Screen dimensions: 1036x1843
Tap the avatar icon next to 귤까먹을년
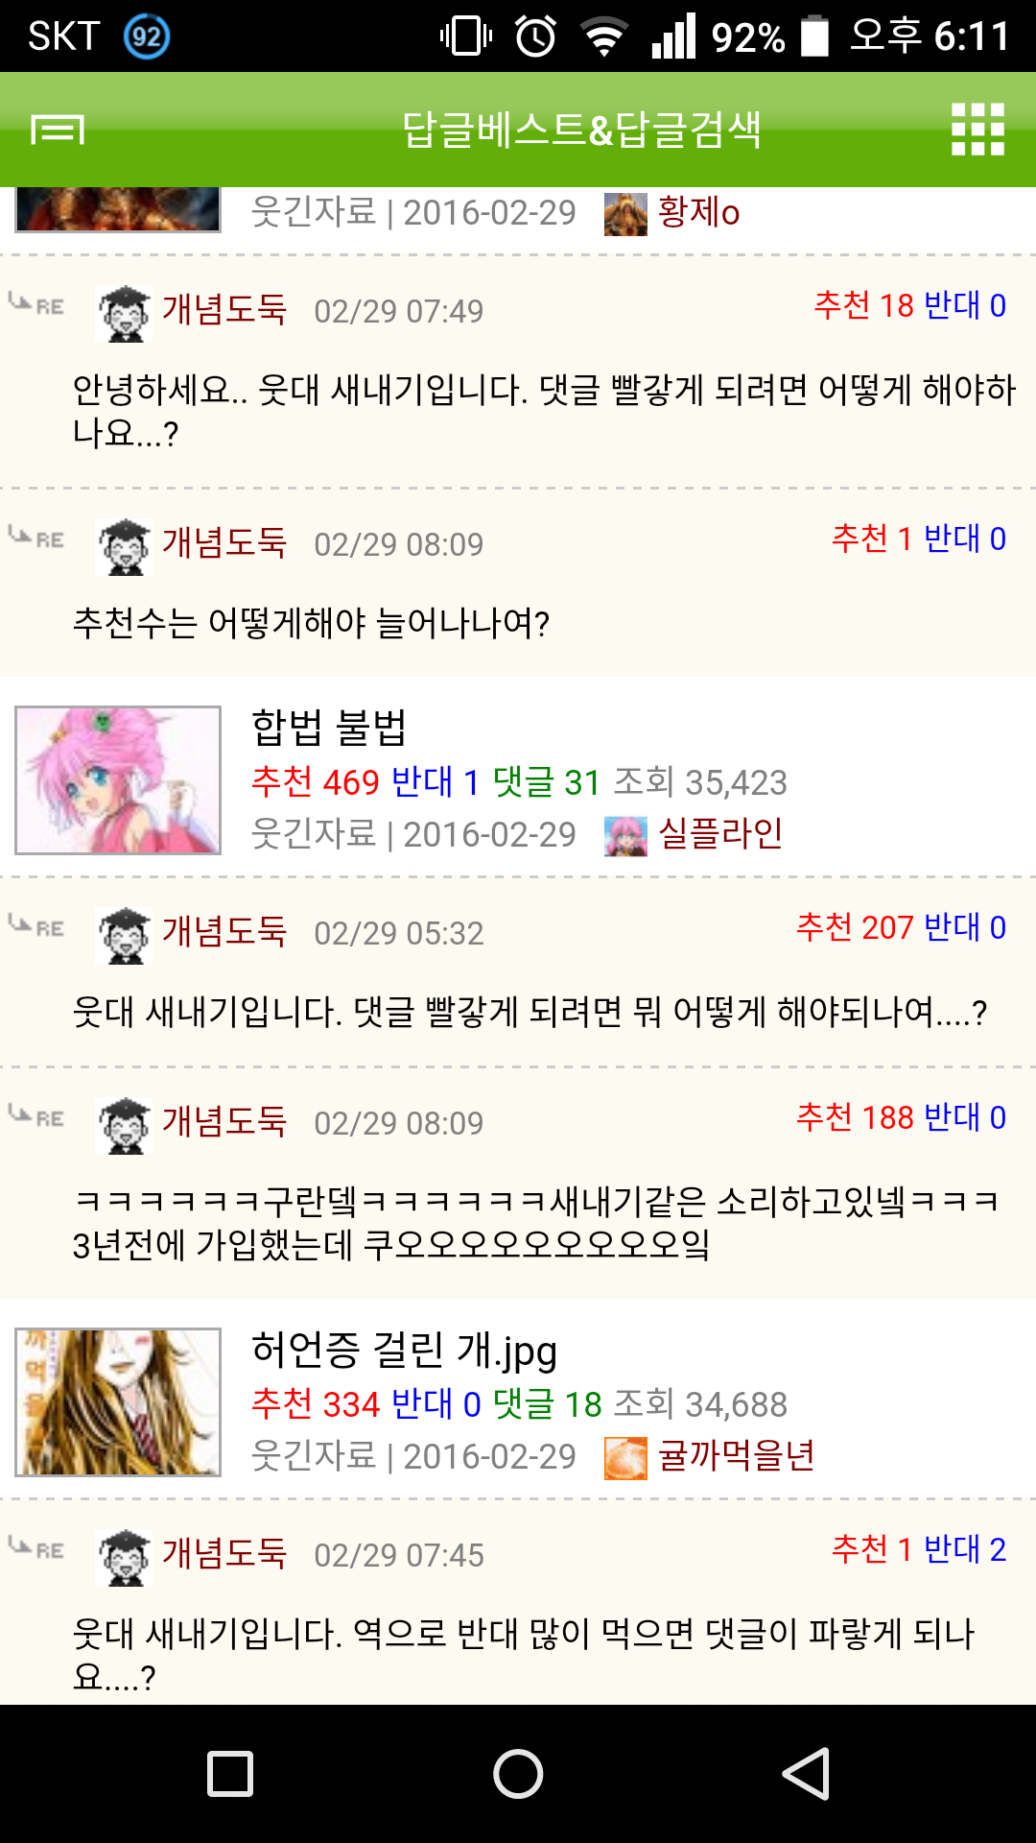[625, 1458]
